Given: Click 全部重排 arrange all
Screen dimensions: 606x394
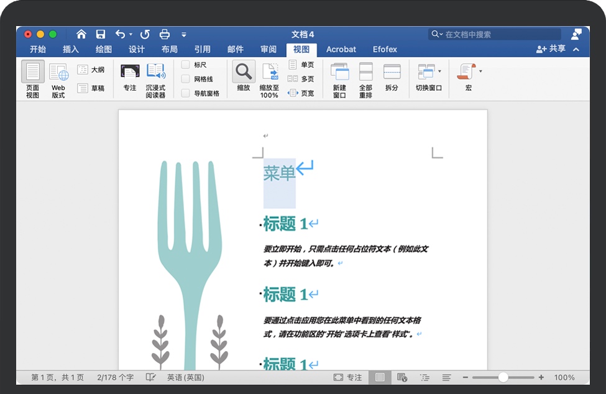Looking at the screenshot, I should click(365, 80).
